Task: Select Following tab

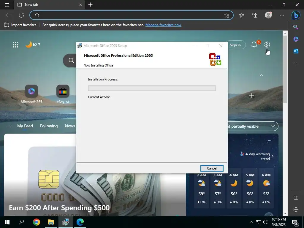Action: (49, 126)
